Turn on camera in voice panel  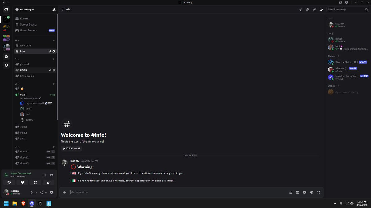10,182
